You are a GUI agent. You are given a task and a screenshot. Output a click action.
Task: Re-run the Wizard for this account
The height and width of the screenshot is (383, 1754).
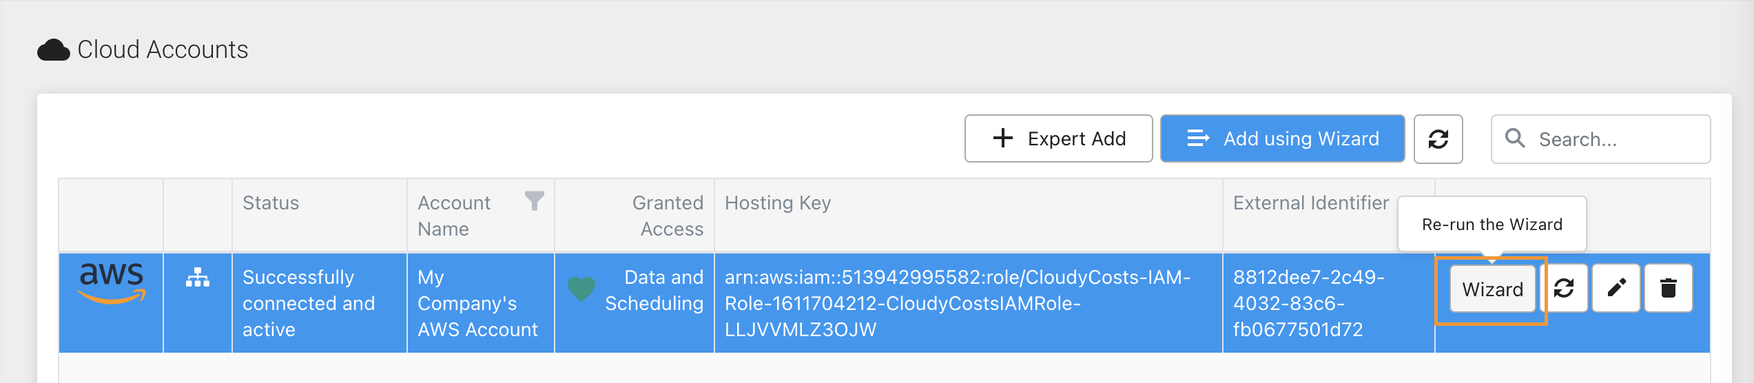[x=1492, y=289]
